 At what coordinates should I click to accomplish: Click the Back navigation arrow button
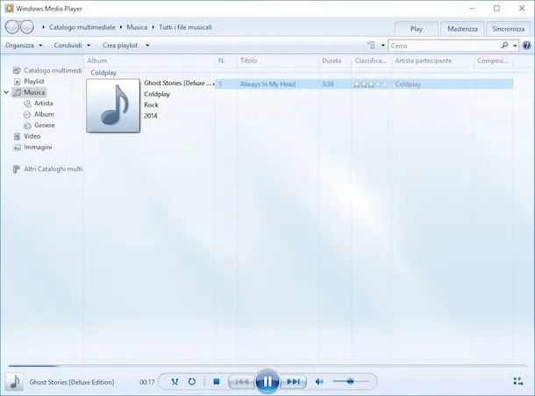12,27
